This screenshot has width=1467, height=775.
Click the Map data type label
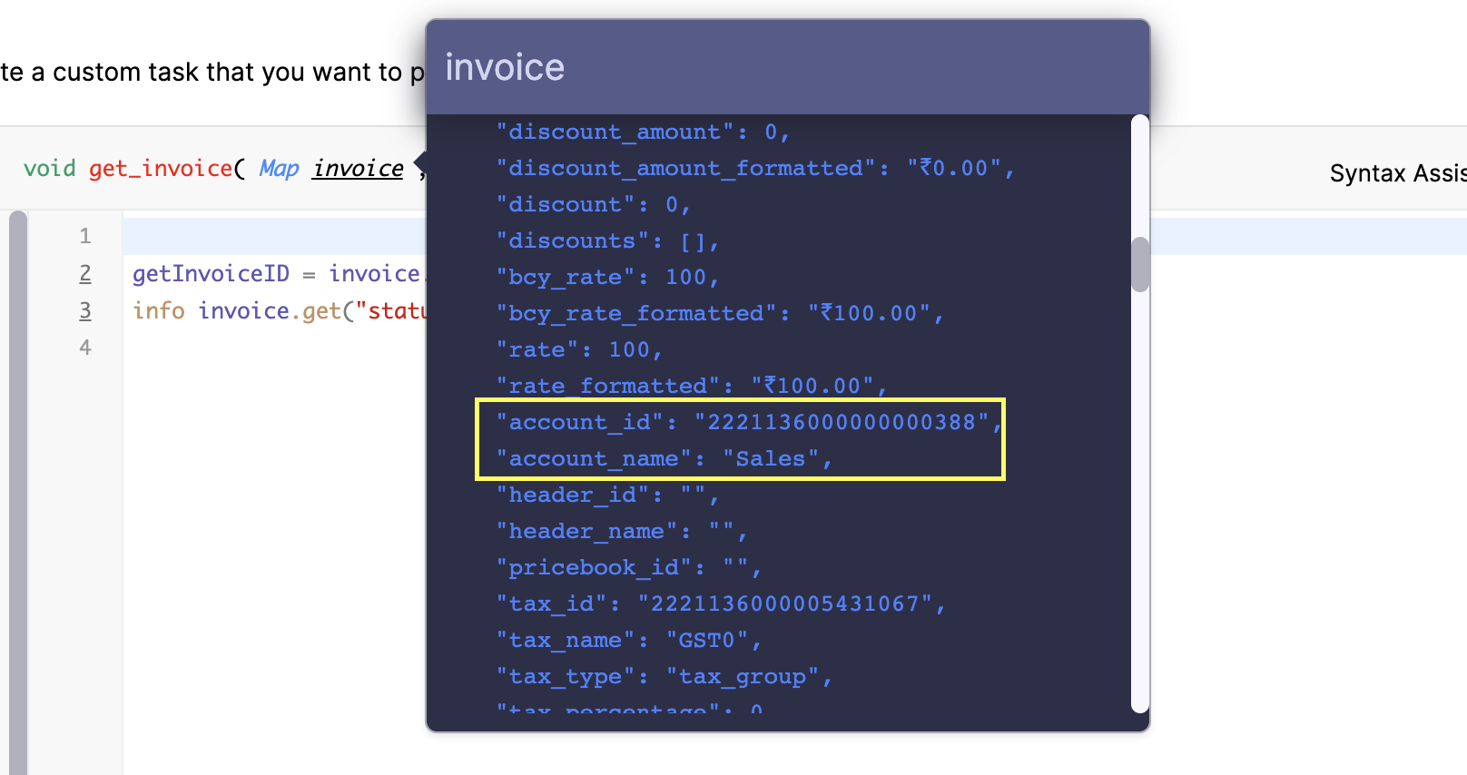279,168
